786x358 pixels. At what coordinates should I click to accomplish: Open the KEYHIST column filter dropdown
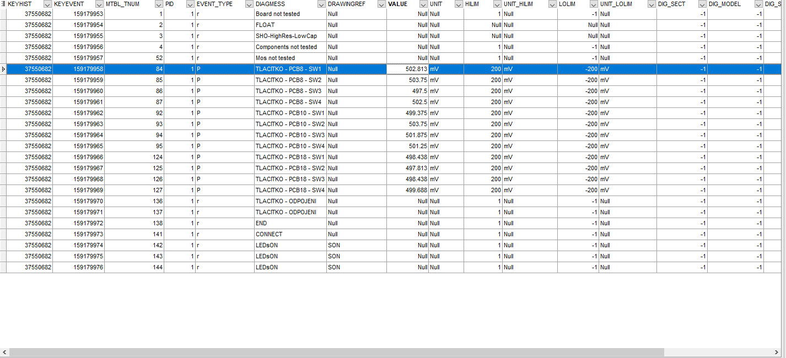47,4
